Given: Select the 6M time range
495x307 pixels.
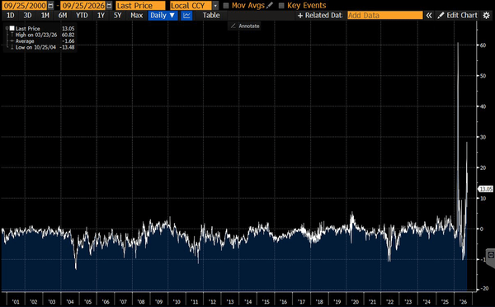Looking at the screenshot, I should [63, 16].
